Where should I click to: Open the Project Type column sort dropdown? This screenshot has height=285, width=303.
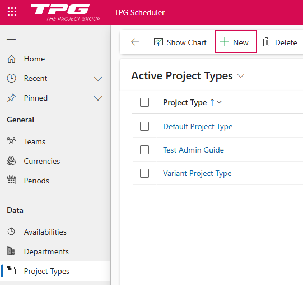pos(220,102)
